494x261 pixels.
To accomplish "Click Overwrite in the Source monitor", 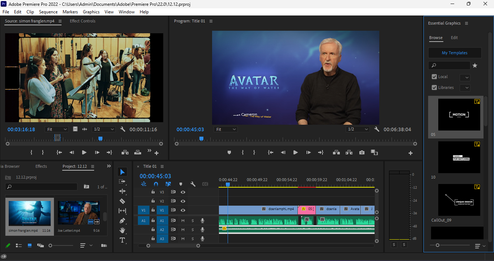I will 138,153.
